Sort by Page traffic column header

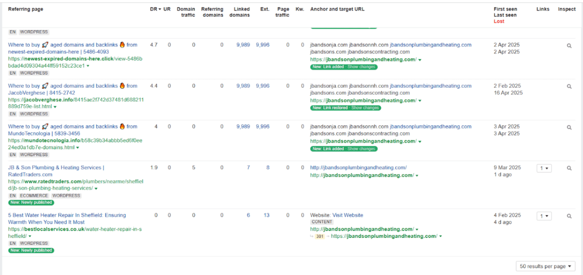(282, 12)
